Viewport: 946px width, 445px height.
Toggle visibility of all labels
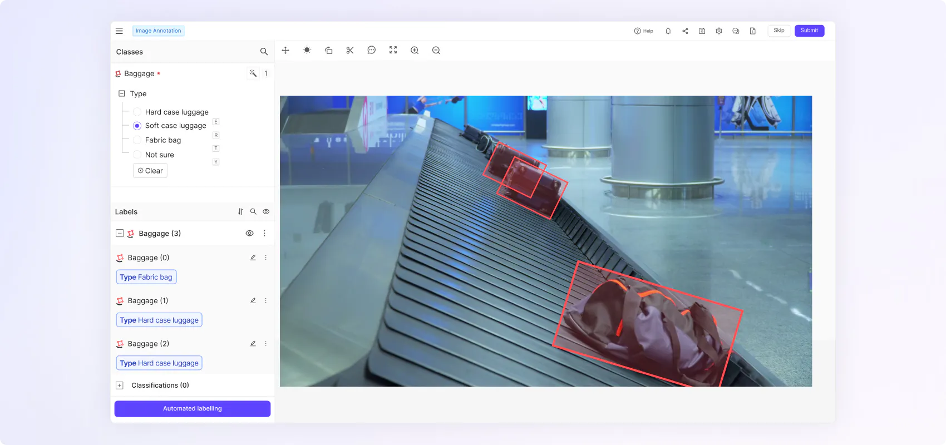(266, 211)
